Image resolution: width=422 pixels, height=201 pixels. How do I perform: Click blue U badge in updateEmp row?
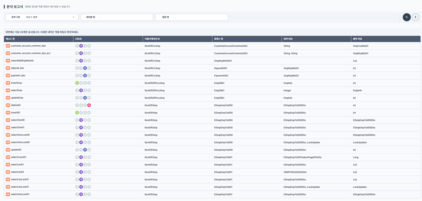[85, 98]
